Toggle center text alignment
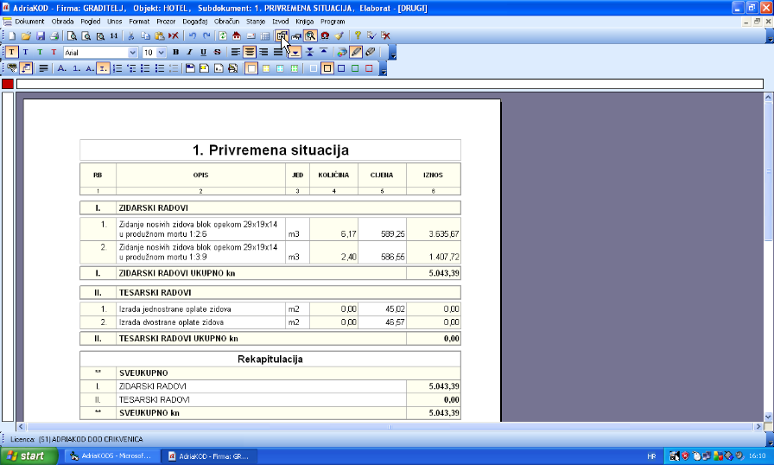This screenshot has width=774, height=465. 250,52
